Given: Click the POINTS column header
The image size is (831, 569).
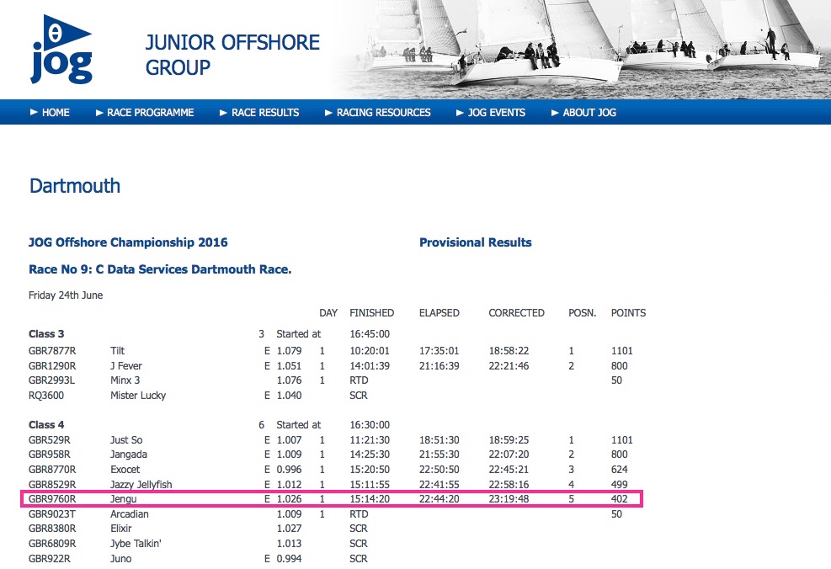Looking at the screenshot, I should [x=628, y=312].
